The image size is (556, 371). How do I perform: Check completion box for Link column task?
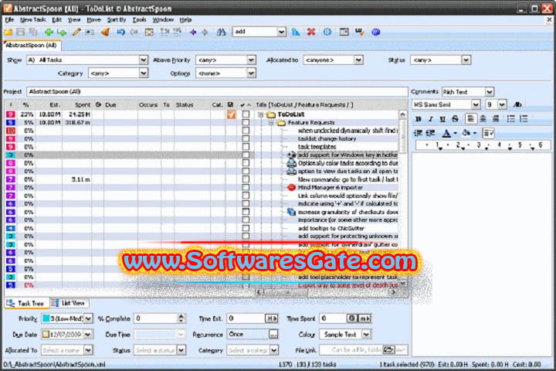pyautogui.click(x=246, y=196)
